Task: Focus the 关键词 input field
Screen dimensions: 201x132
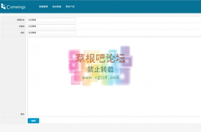Action: coord(52,26)
